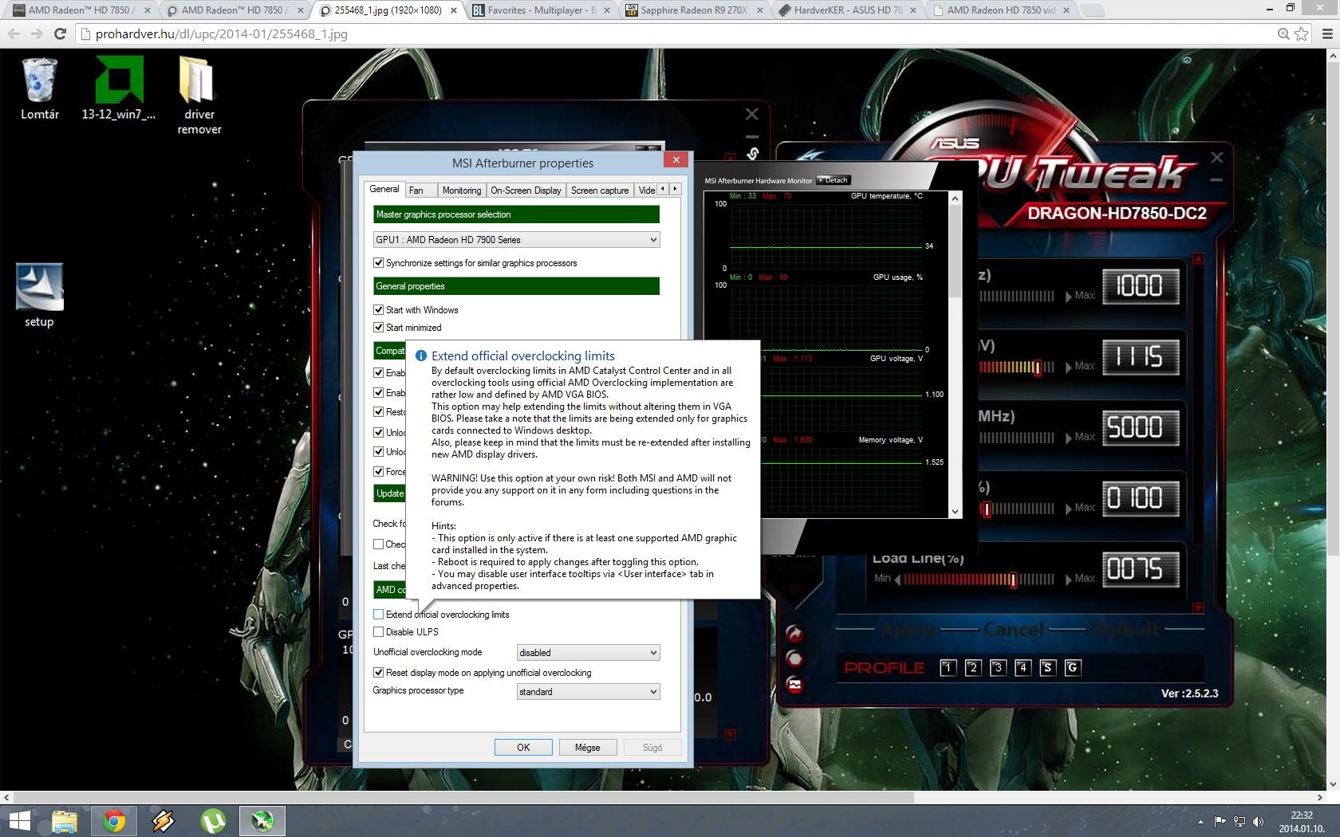Go back with Chrome's back arrow
The image size is (1340, 837).
point(14,33)
